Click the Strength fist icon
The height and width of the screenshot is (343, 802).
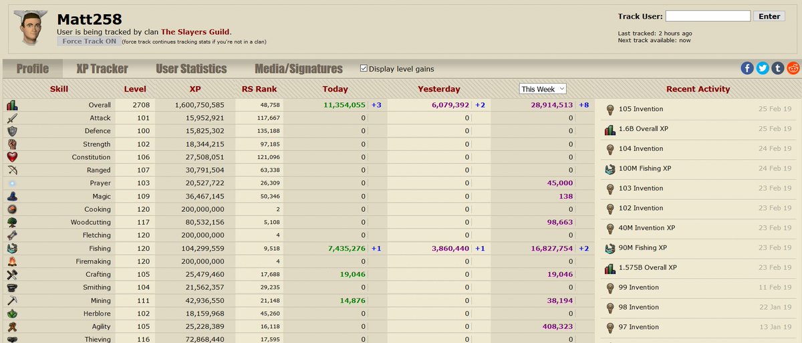tap(12, 144)
